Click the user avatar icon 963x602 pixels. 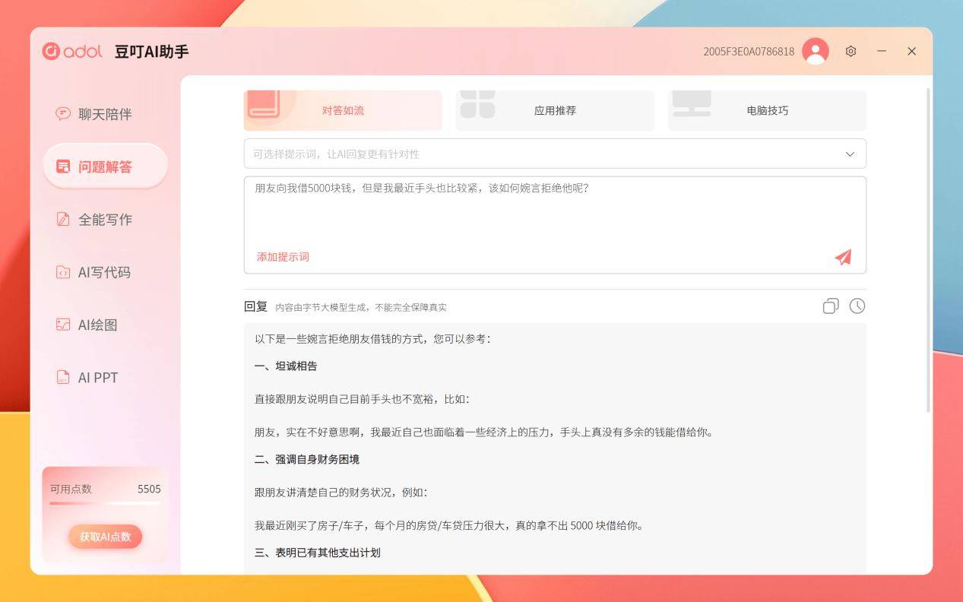(x=815, y=51)
